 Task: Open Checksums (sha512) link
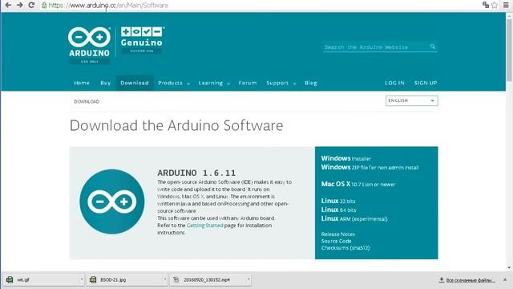pos(345,248)
